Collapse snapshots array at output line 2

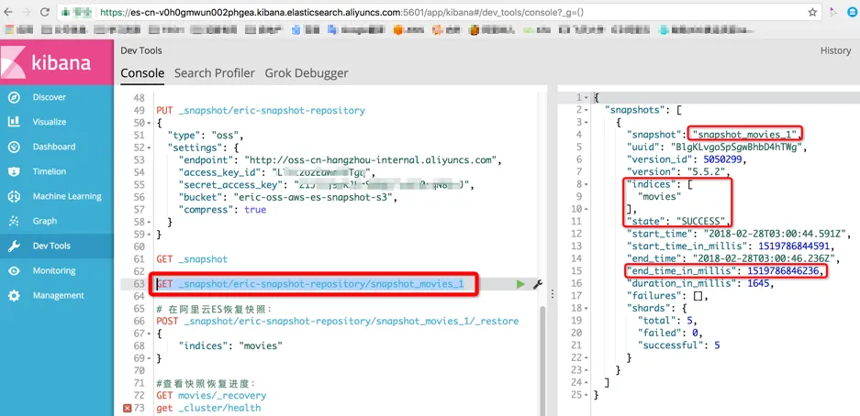point(588,110)
